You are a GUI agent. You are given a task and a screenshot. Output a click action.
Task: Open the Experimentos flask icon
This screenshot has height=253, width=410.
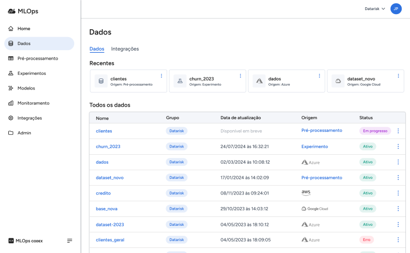tap(11, 73)
